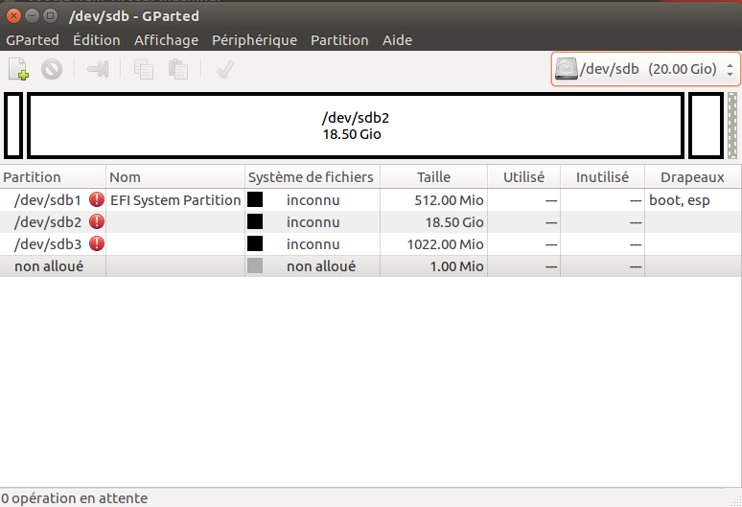
Task: Click the New partition toolbar icon
Action: [x=19, y=69]
